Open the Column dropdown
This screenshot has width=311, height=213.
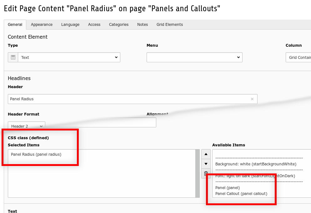point(298,57)
